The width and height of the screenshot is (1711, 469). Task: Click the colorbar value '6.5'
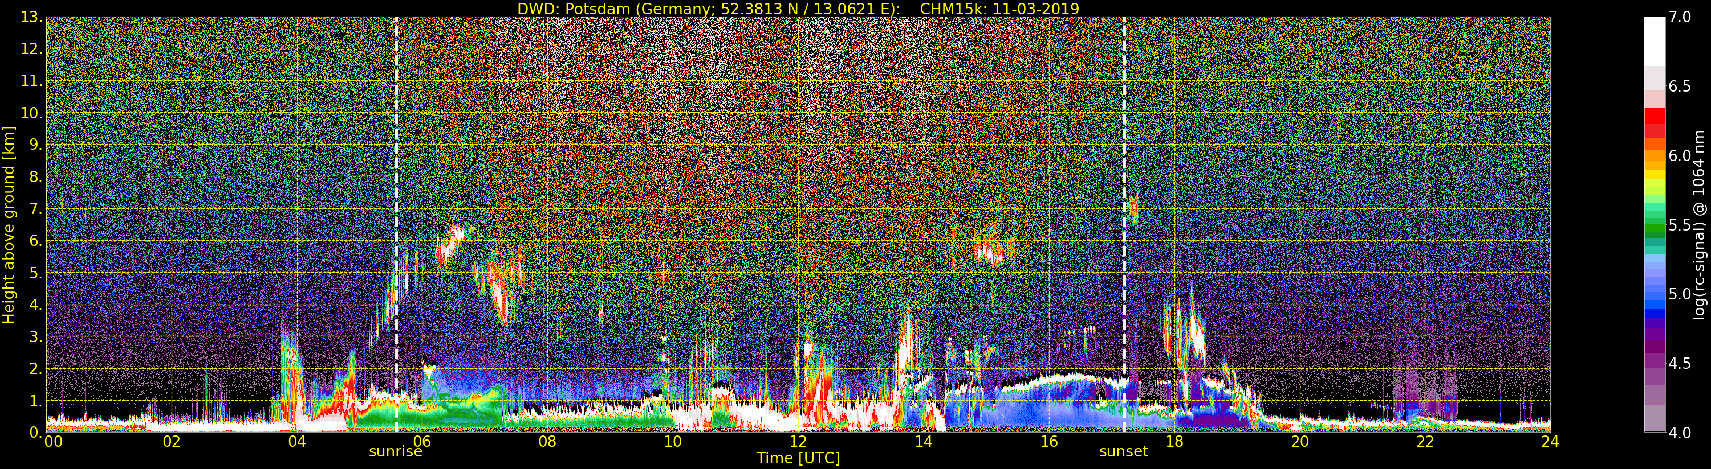click(1680, 87)
